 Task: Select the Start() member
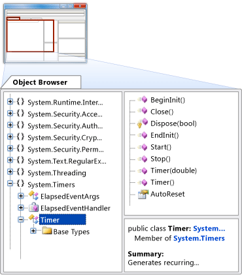click(x=161, y=147)
